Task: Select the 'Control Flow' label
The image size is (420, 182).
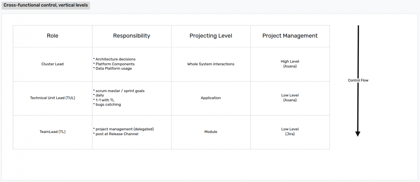Action: tap(358, 80)
